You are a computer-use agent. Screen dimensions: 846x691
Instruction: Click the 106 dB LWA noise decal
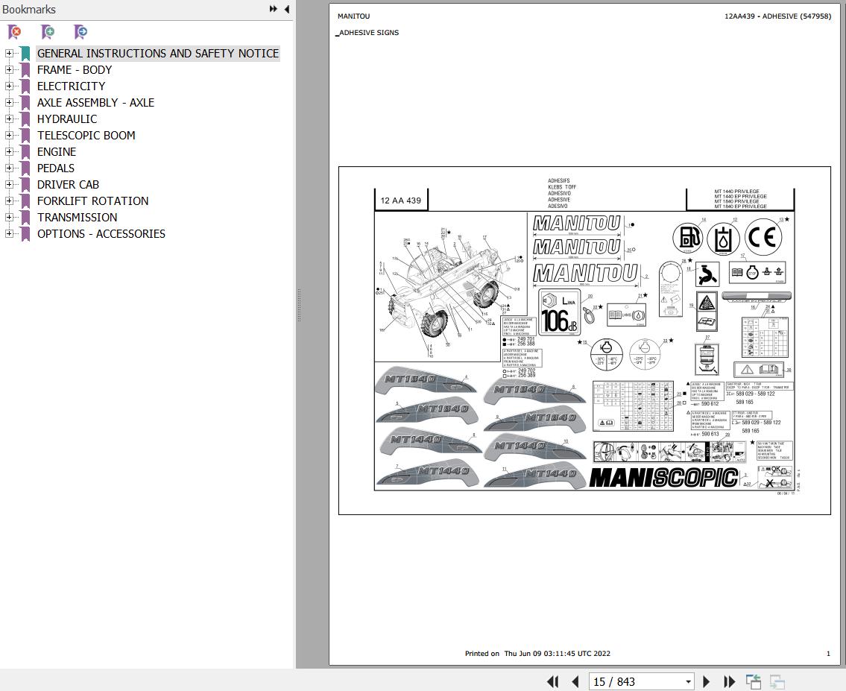[x=560, y=312]
